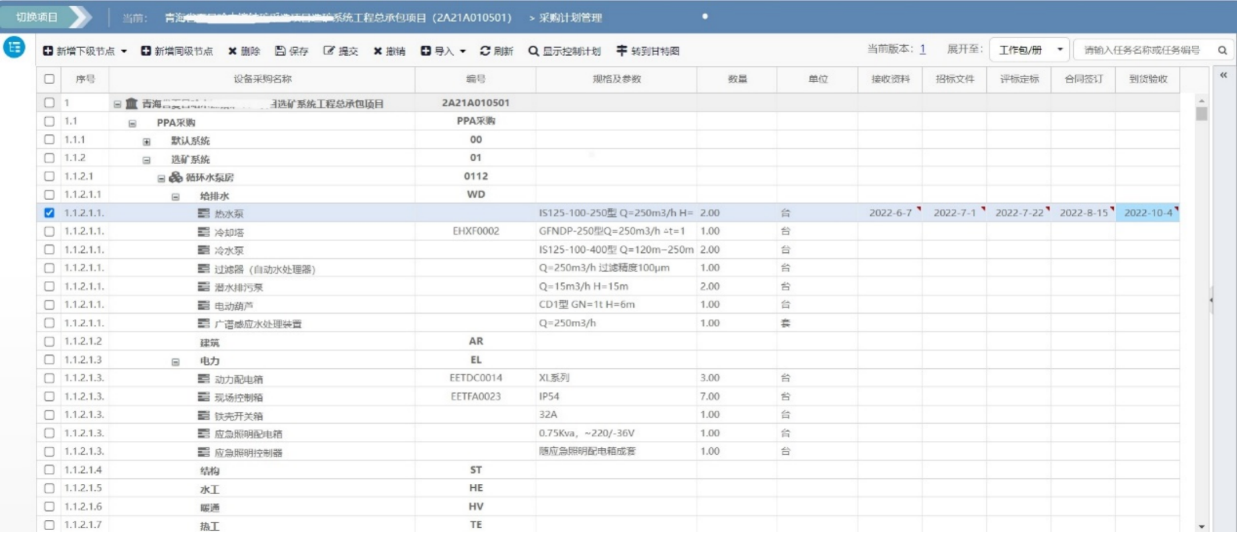Click the round blue menu icon at left
This screenshot has width=1238, height=533.
[x=14, y=47]
